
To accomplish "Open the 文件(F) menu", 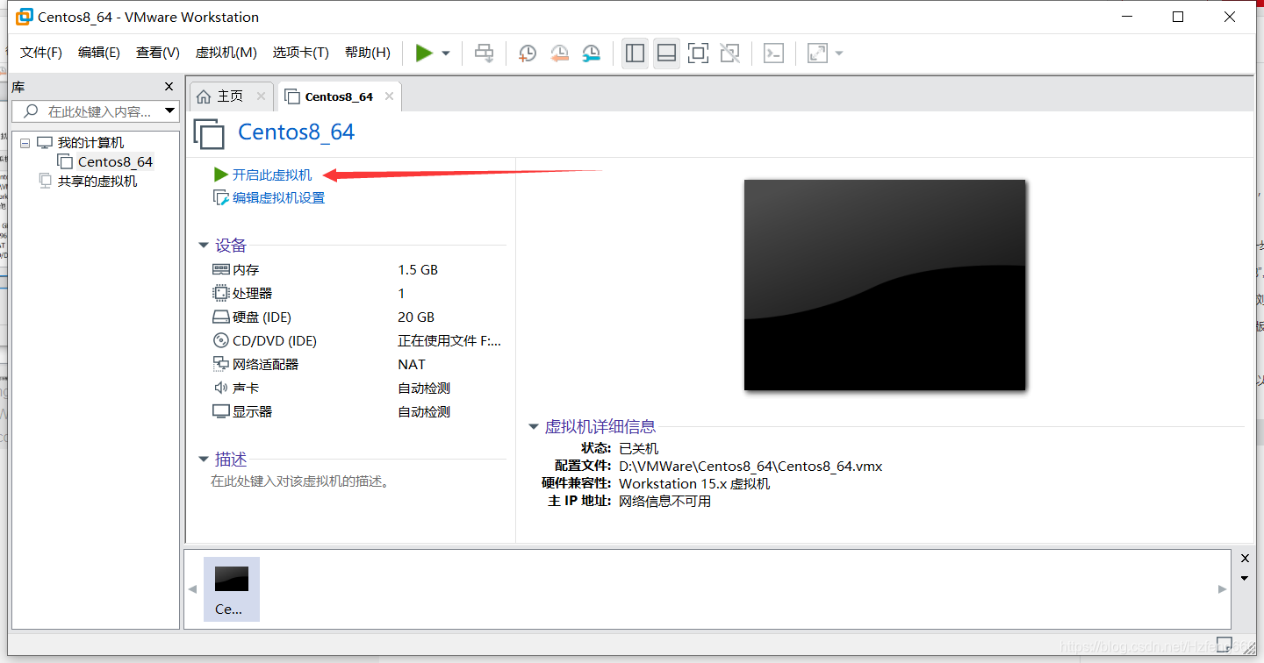I will click(41, 53).
